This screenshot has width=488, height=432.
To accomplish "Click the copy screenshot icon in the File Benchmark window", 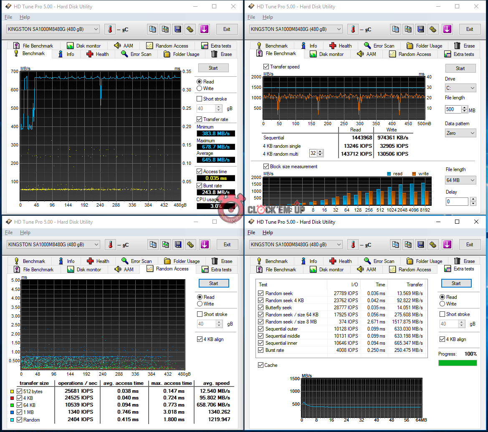I will 408,29.
